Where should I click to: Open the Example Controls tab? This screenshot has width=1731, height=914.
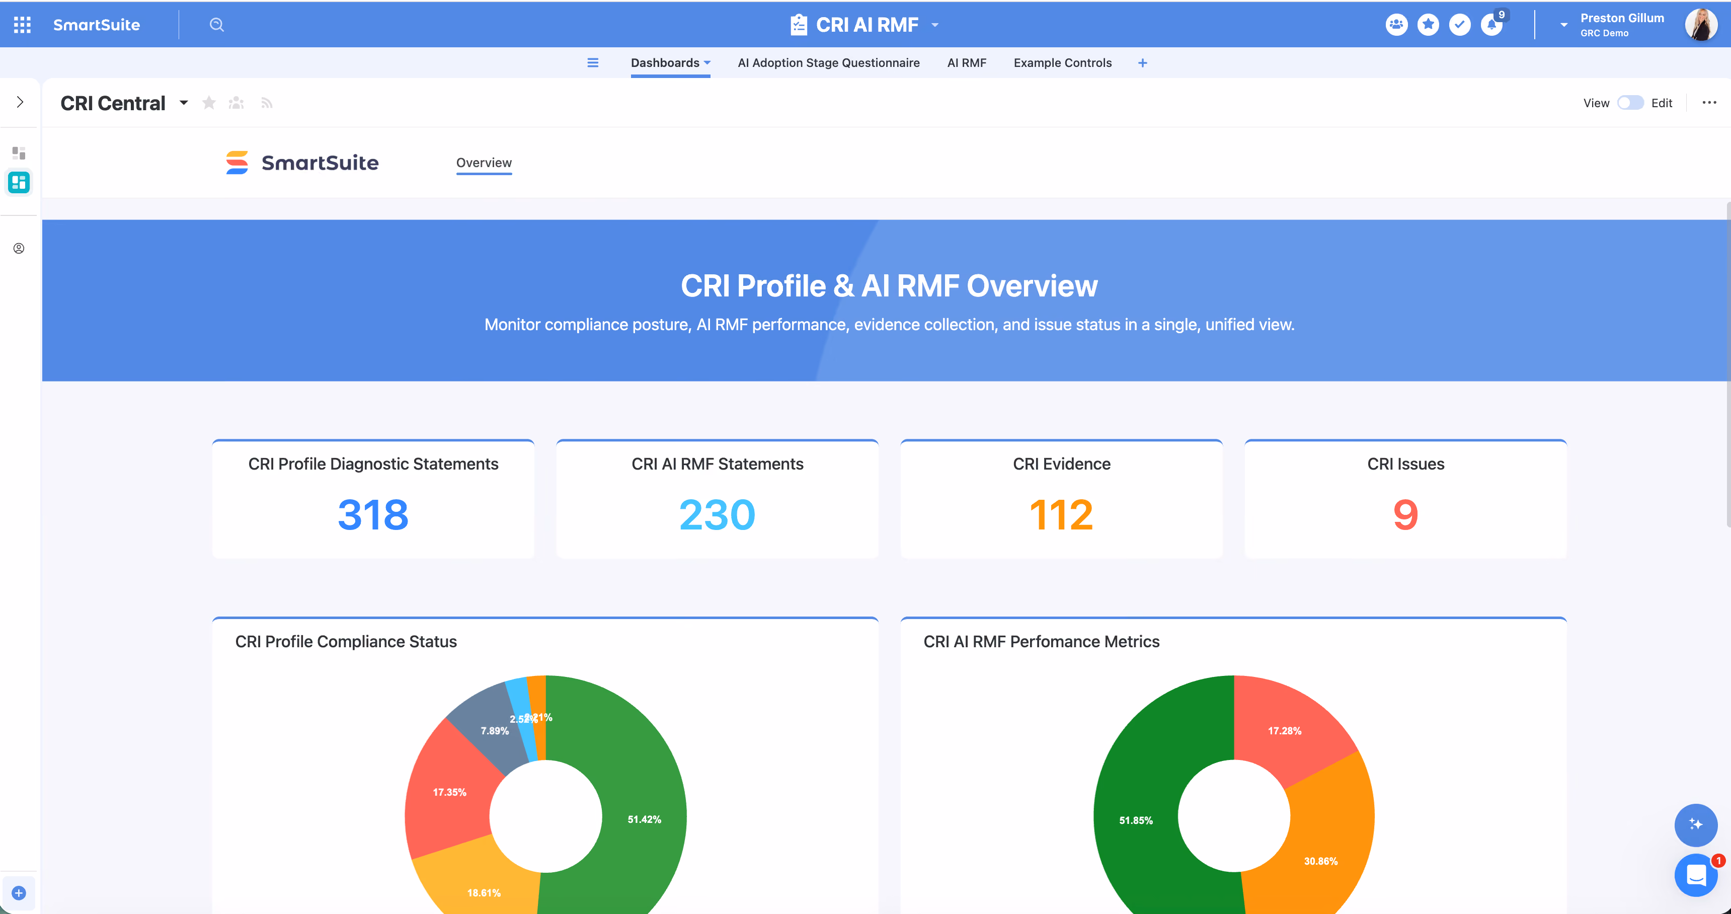(x=1062, y=62)
